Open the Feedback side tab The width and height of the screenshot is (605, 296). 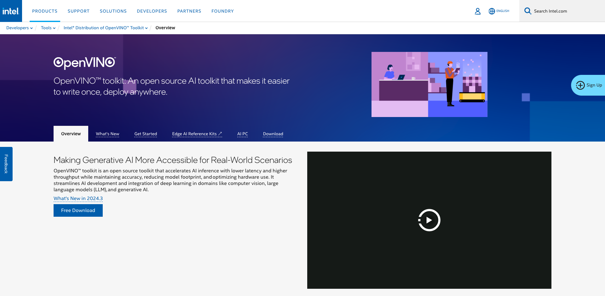coord(6,164)
